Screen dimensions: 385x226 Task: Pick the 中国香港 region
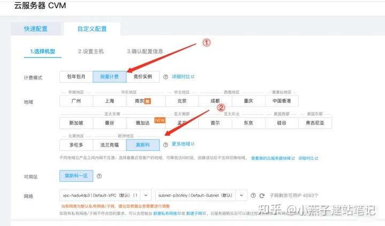282,101
